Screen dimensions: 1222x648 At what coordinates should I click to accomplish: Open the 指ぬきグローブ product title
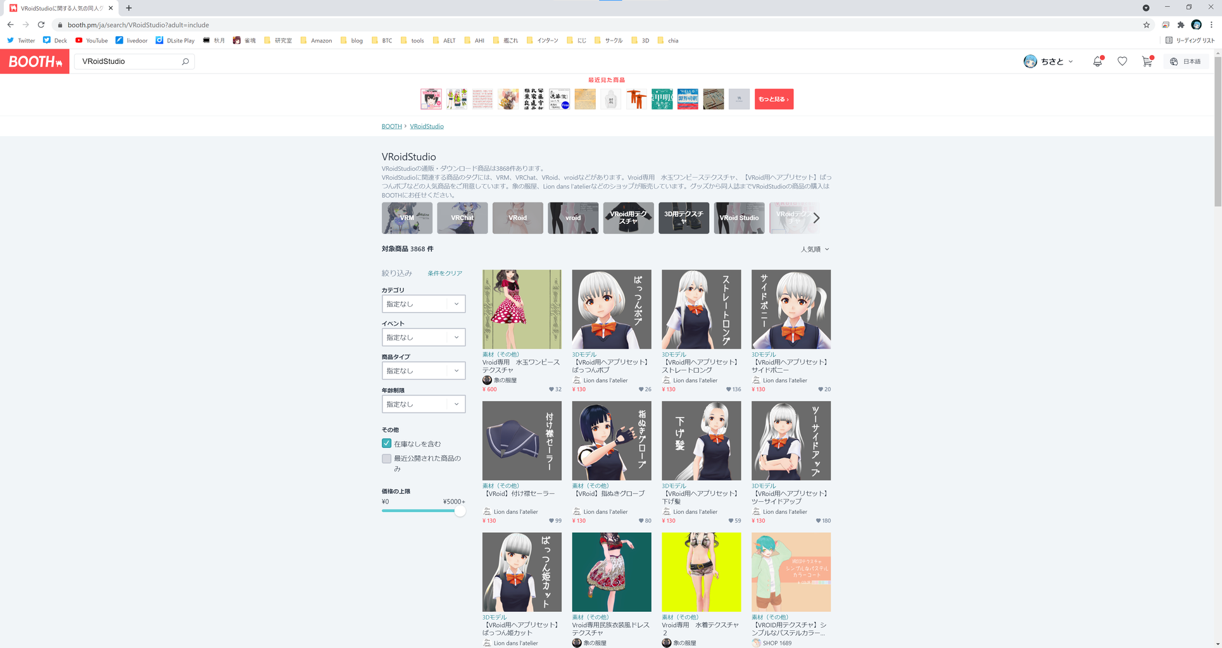coord(608,494)
